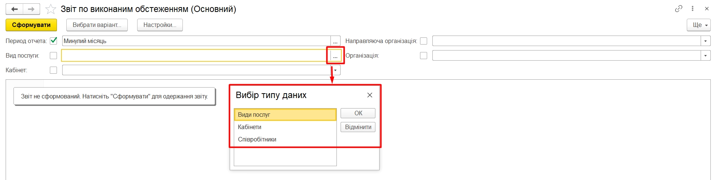Enable the 'Вид послуги' filter checkbox
The height and width of the screenshot is (180, 719).
54,55
